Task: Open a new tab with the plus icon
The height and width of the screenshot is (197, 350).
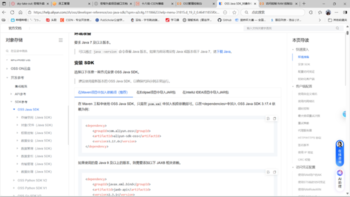Action: [304, 3]
